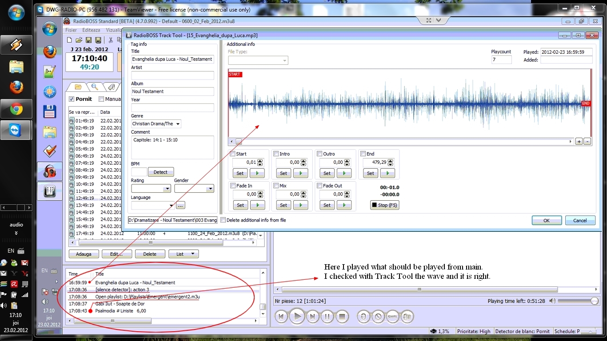
Task: Click the Previous track player button
Action: point(281,317)
